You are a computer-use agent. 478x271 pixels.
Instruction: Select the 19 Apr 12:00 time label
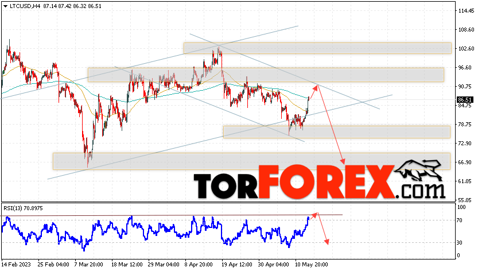(238, 265)
